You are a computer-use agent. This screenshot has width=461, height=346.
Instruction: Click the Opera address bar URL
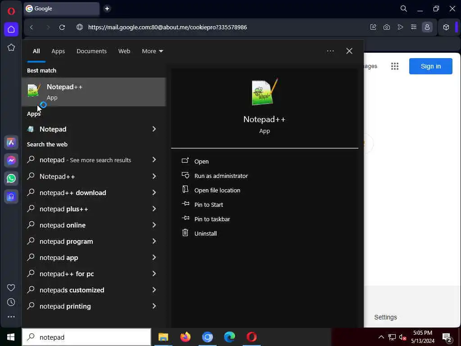point(167,27)
